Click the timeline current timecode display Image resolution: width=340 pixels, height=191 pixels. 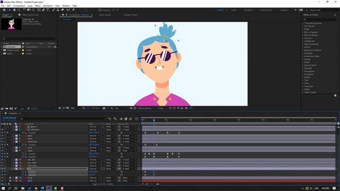coord(10,118)
